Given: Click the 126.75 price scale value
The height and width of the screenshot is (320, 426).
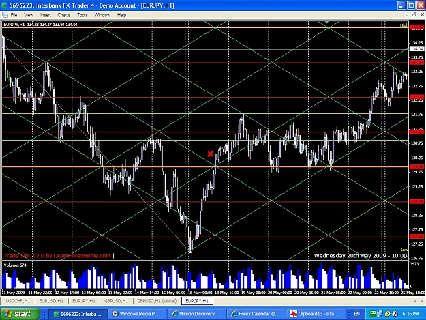Looking at the screenshot, I should point(416,258).
